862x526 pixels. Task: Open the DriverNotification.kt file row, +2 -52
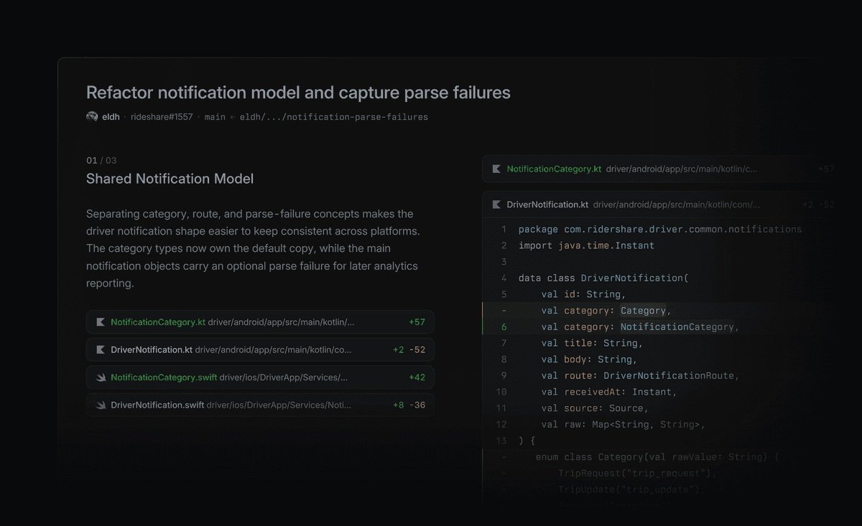(260, 350)
